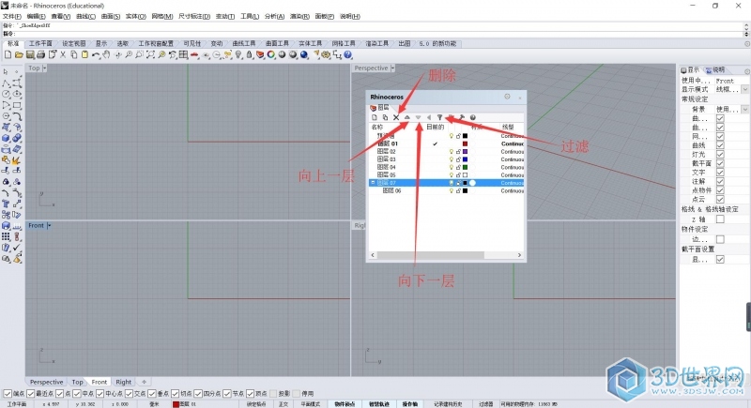Click the Cut scissors icon
The height and width of the screenshot is (408, 751).
[63, 55]
